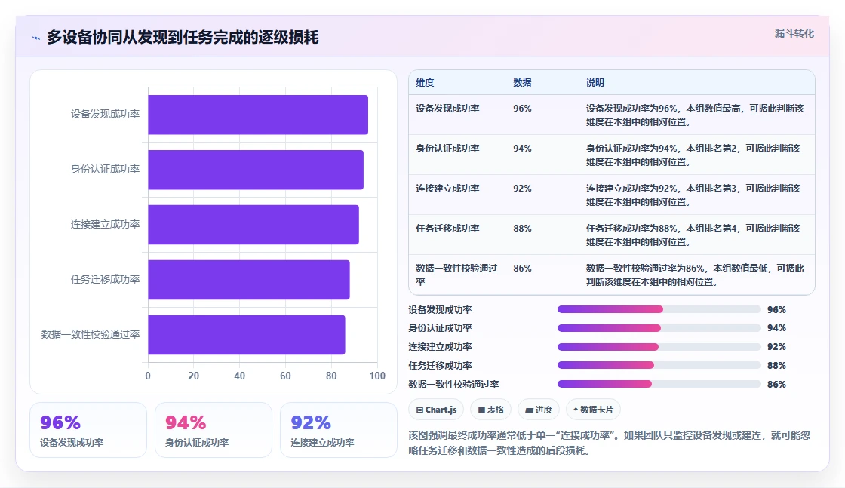
Task: Click progress list label 设备发现成功率
Action: click(440, 310)
